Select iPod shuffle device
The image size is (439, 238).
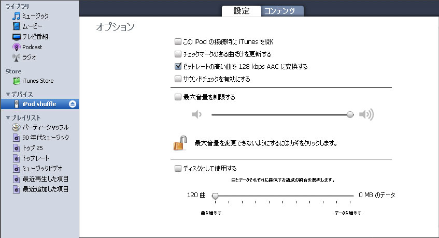pos(39,104)
